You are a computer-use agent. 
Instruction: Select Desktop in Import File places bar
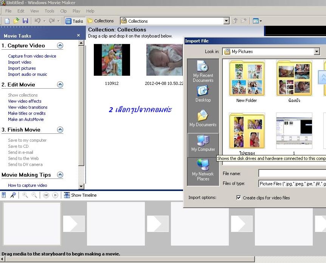(203, 94)
